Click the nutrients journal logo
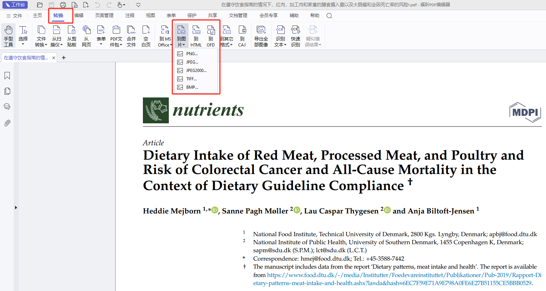The height and width of the screenshot is (291, 546). pyautogui.click(x=193, y=110)
